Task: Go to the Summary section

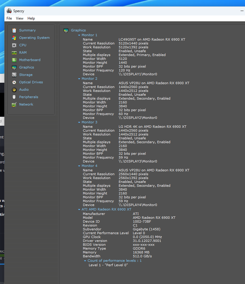Action: [28, 30]
